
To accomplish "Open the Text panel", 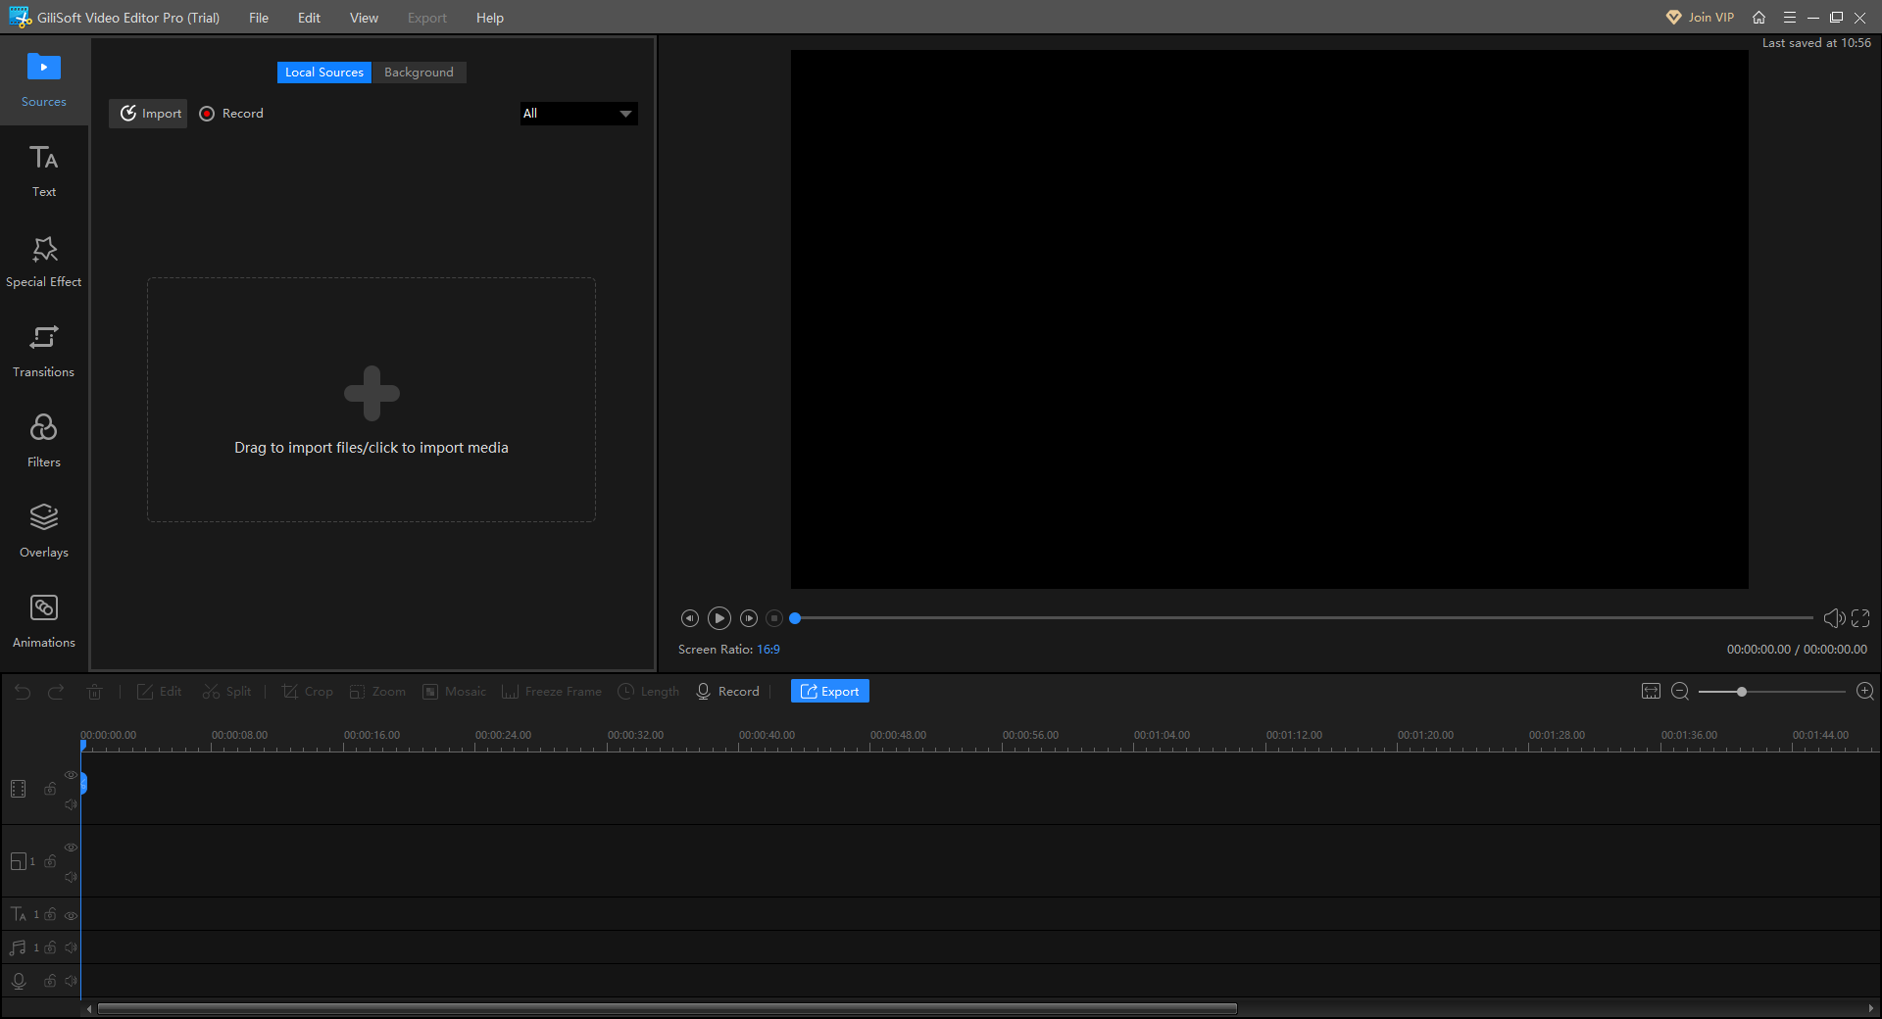I will point(44,171).
